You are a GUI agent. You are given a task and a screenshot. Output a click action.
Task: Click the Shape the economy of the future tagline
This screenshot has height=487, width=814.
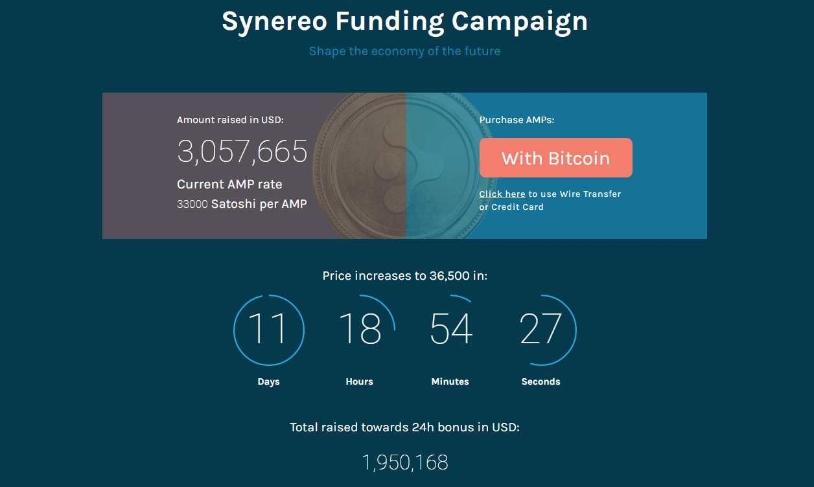coord(405,51)
